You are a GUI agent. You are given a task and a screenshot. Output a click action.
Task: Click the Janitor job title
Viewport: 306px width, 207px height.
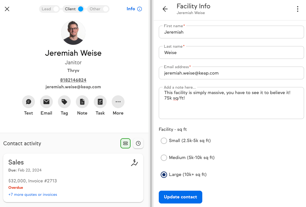73,62
